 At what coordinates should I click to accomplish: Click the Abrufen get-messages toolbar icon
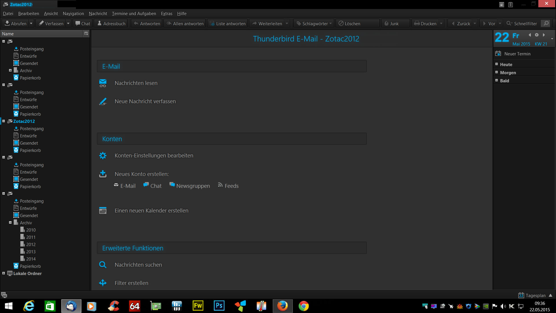pyautogui.click(x=8, y=23)
